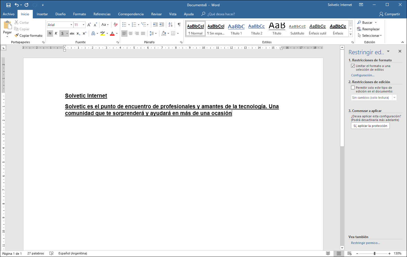
Task: Click the zoom slider handle
Action: [374, 254]
